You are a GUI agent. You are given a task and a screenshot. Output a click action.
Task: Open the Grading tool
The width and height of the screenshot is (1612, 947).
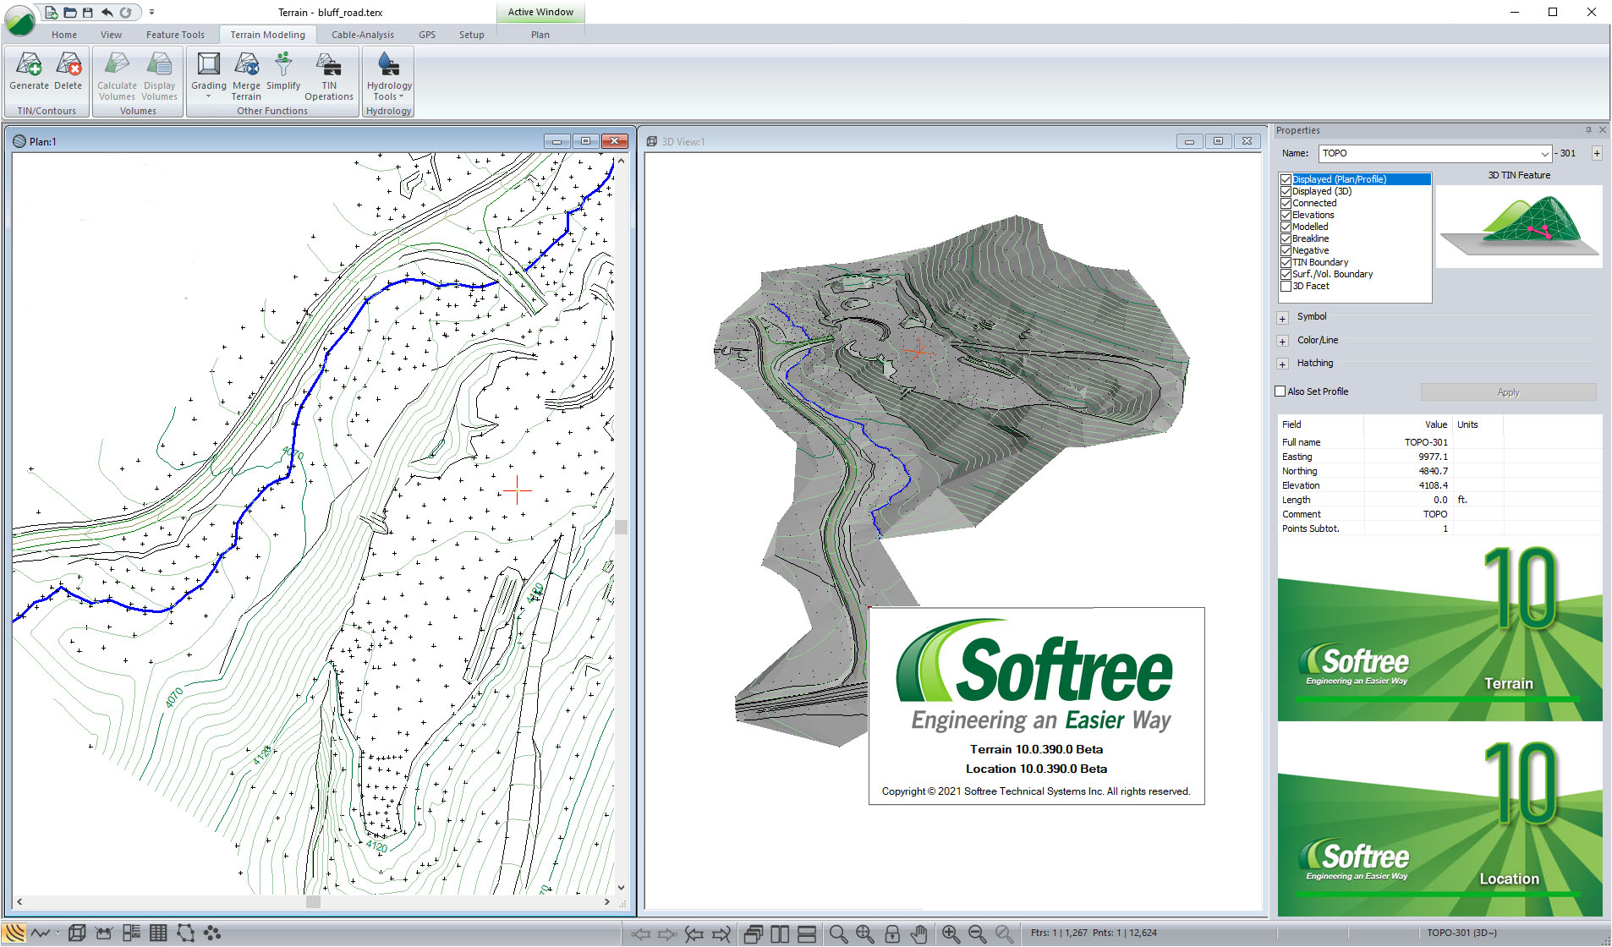pos(208,70)
